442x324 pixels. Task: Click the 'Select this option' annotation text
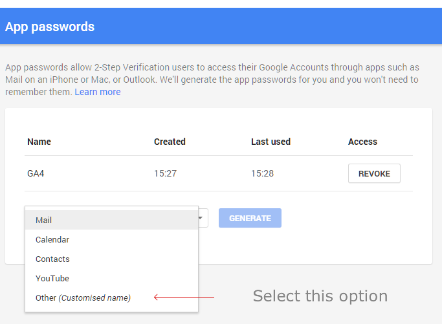(320, 296)
